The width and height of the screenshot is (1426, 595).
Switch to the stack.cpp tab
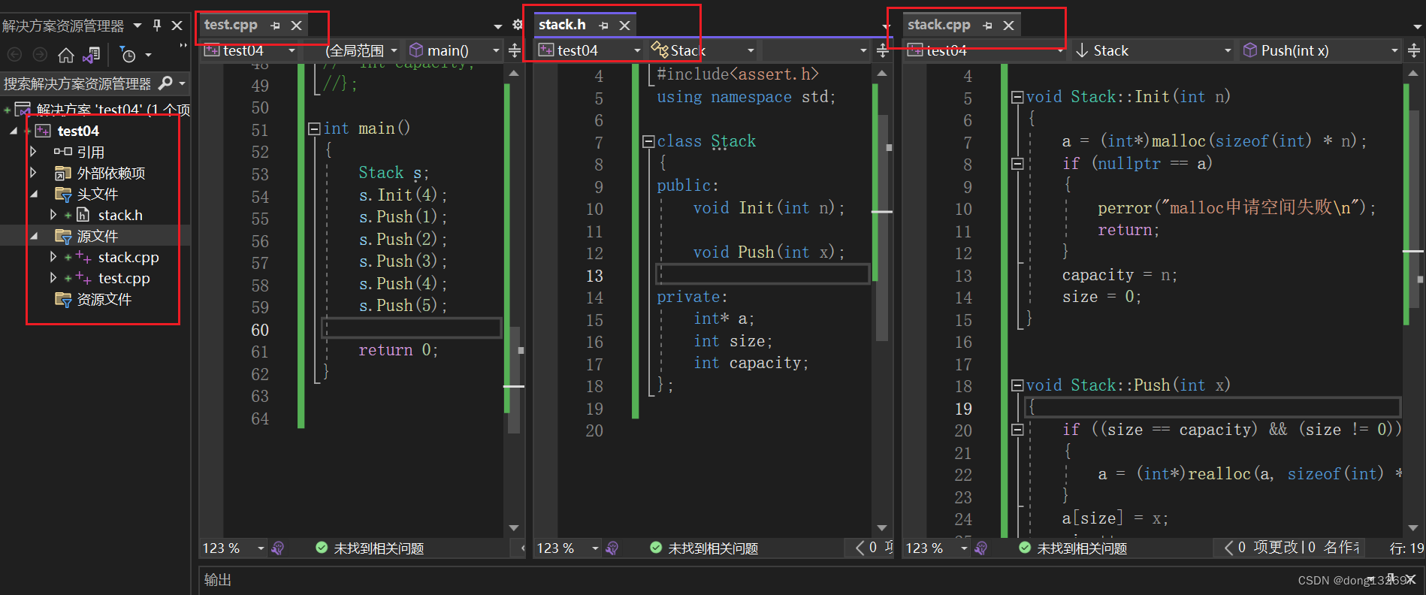click(x=939, y=25)
